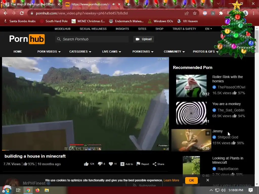Click the Minecraft video player area
The height and width of the screenshot is (194, 259).
pyautogui.click(x=85, y=103)
